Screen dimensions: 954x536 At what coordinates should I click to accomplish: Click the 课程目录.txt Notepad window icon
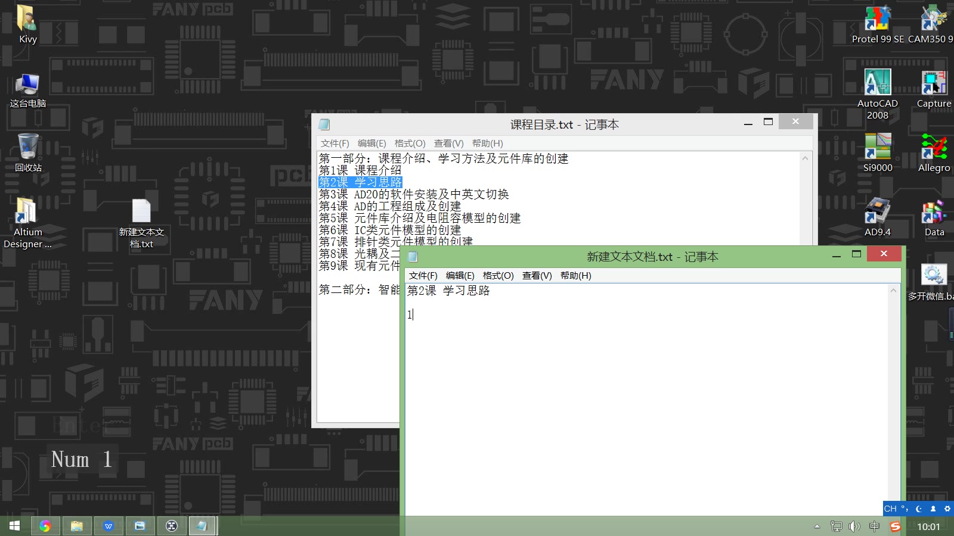click(x=324, y=124)
